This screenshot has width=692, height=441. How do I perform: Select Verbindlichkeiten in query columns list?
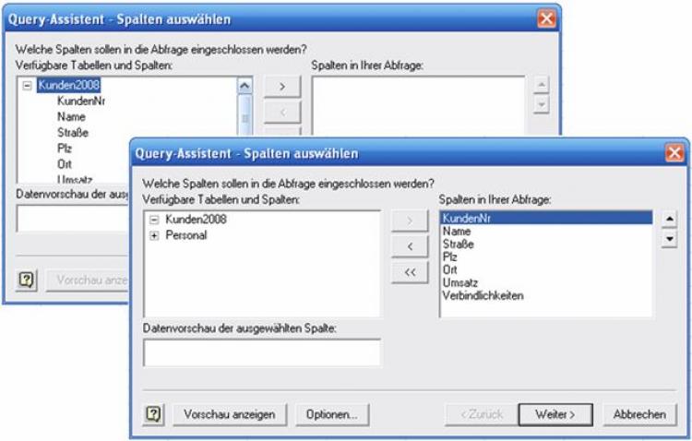[483, 296]
